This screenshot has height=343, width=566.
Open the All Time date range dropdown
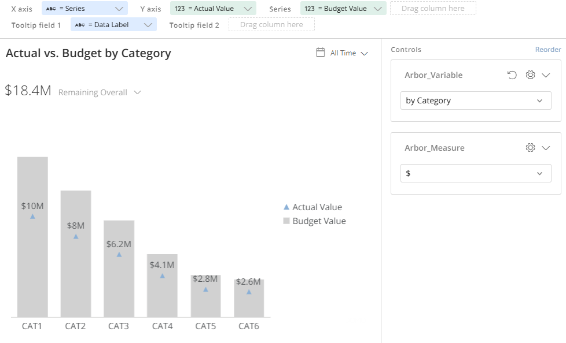(x=349, y=53)
